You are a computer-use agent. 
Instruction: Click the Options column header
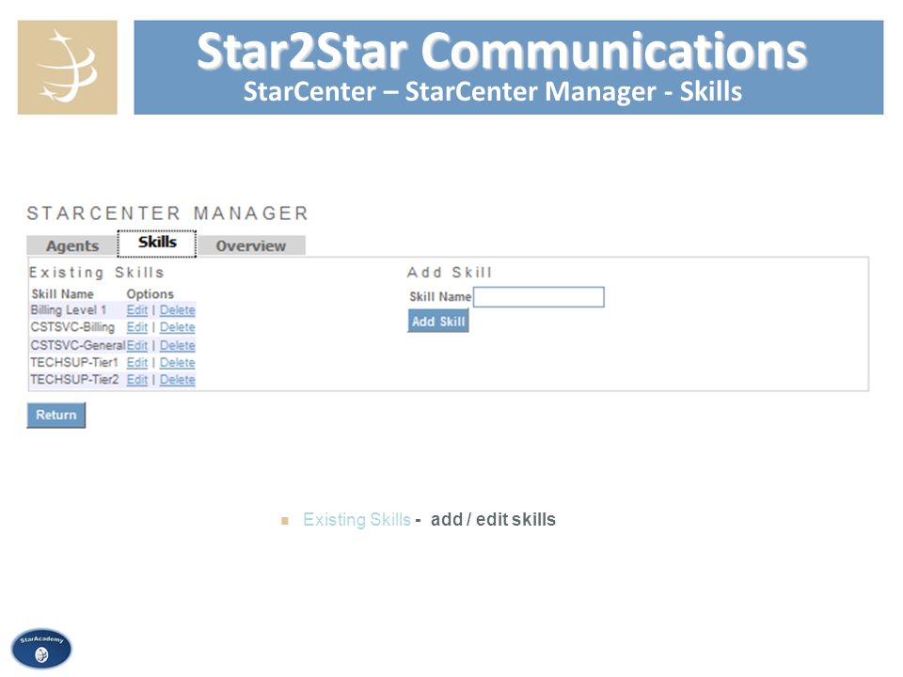tap(150, 294)
